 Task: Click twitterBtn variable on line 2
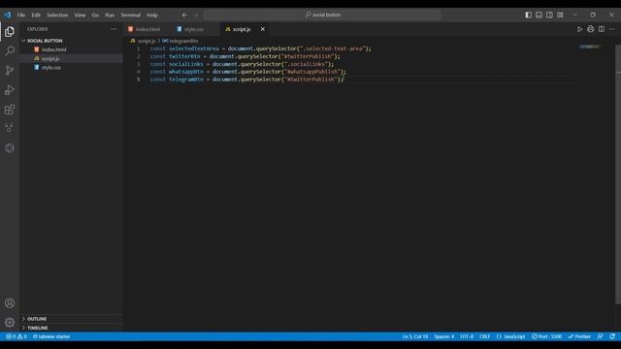pyautogui.click(x=184, y=56)
